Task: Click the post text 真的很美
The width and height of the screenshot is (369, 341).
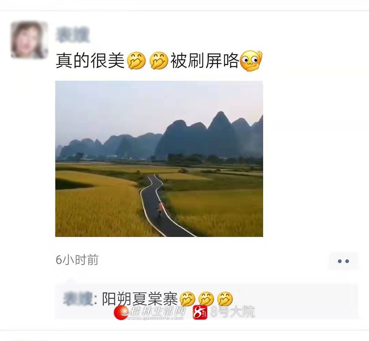Action: pos(90,61)
